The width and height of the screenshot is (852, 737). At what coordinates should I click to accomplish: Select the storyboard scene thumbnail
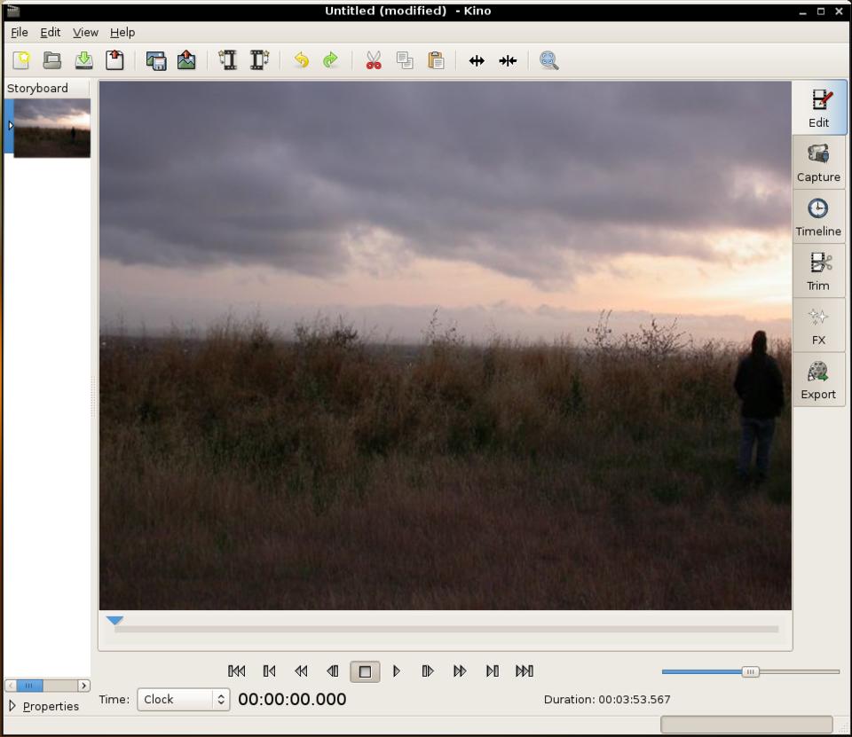click(51, 128)
